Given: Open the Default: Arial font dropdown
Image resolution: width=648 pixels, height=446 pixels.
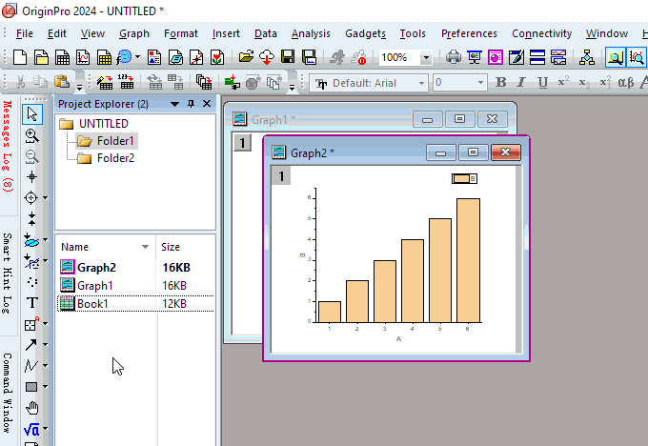Looking at the screenshot, I should point(420,83).
